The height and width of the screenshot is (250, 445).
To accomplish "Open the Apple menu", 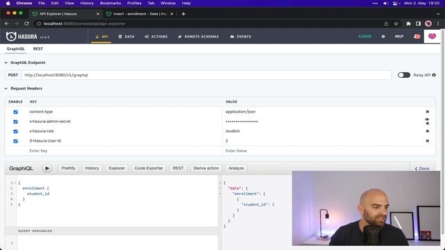I will tap(8, 3).
